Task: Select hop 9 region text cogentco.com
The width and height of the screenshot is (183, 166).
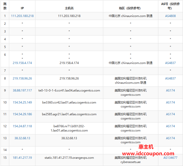Action: click(131, 95)
